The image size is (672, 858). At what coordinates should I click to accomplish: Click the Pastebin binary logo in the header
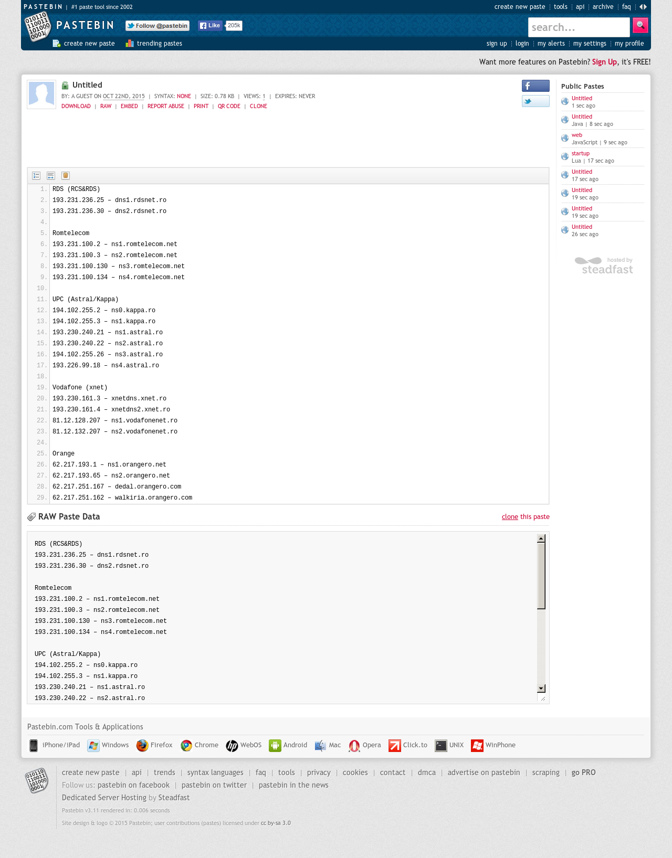click(x=37, y=26)
